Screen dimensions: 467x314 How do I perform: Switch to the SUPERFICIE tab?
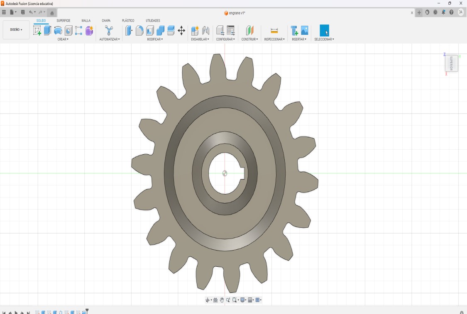coord(64,21)
